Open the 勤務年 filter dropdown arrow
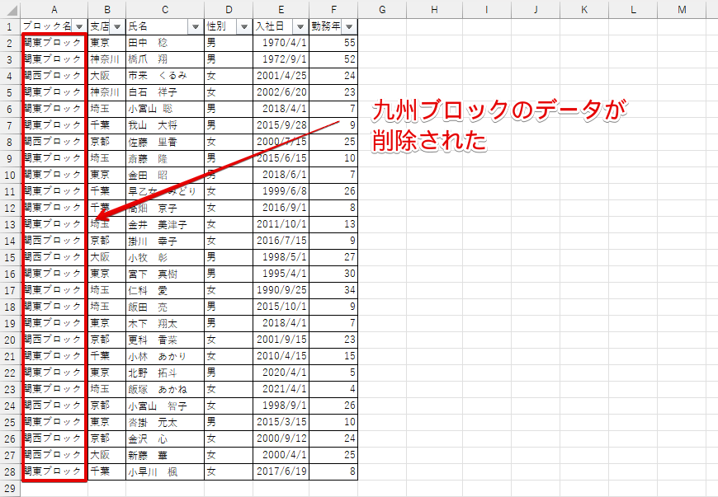Image resolution: width=718 pixels, height=497 pixels. click(x=349, y=26)
